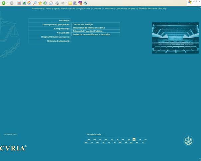Open the Comunicate de presă link
This screenshot has width=201, height=161.
(x=126, y=9)
